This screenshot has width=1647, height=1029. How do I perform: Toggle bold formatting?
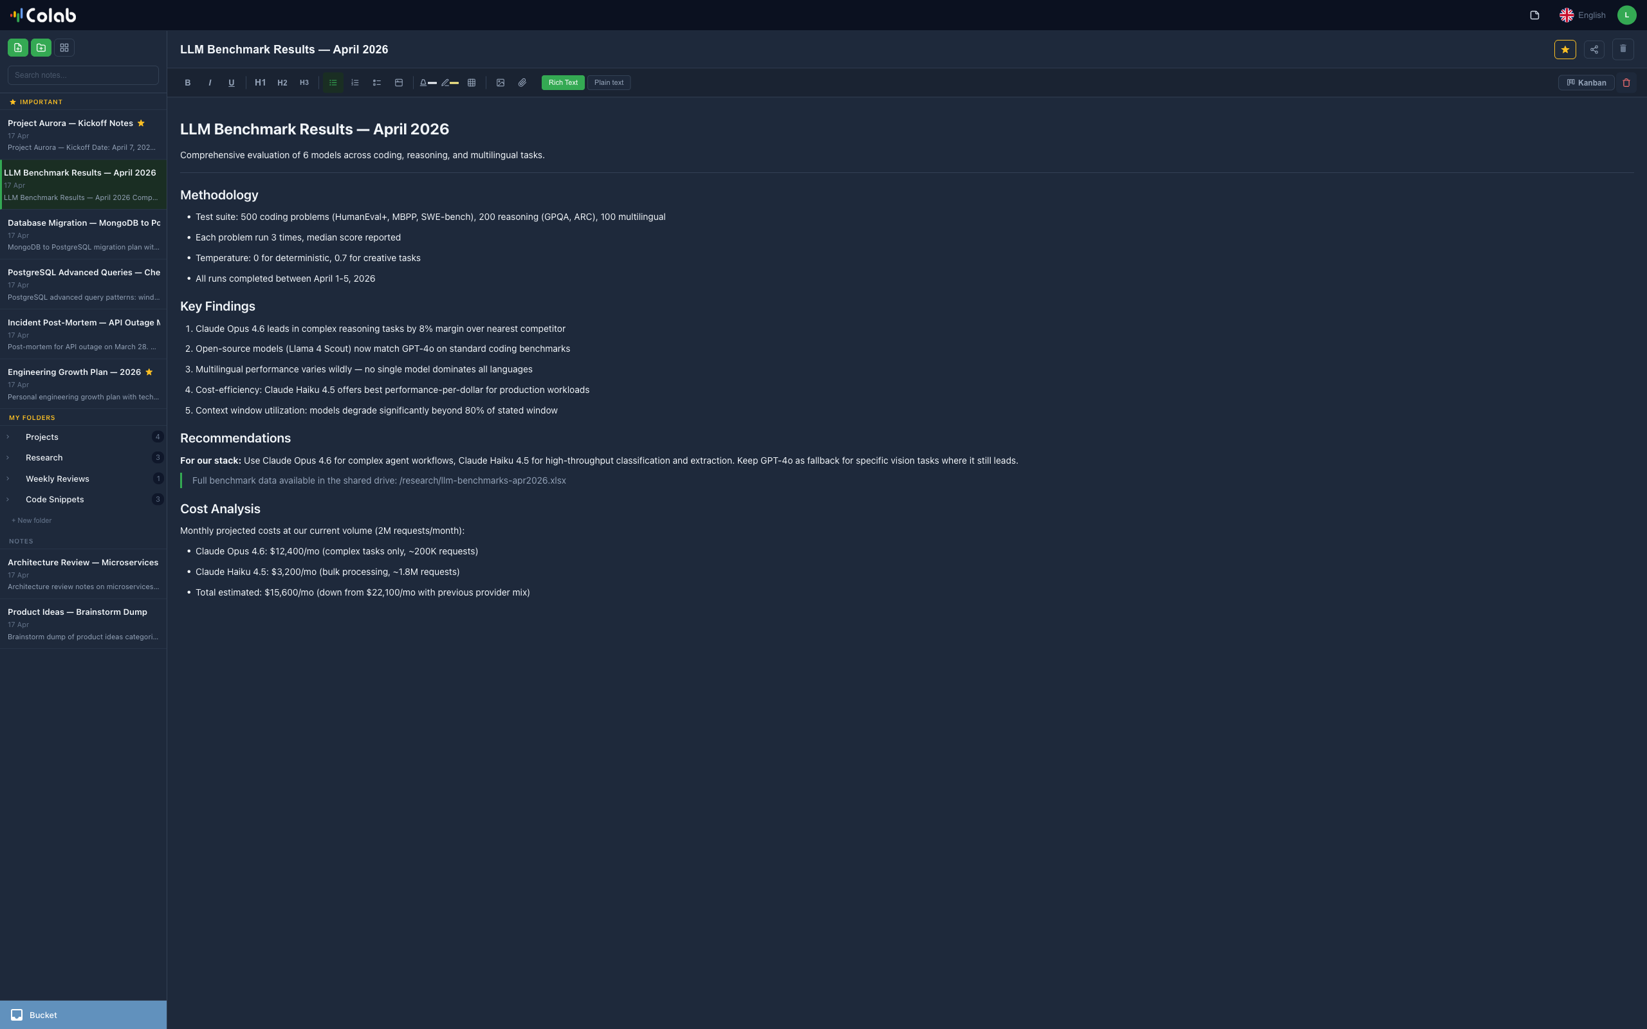[x=188, y=82]
